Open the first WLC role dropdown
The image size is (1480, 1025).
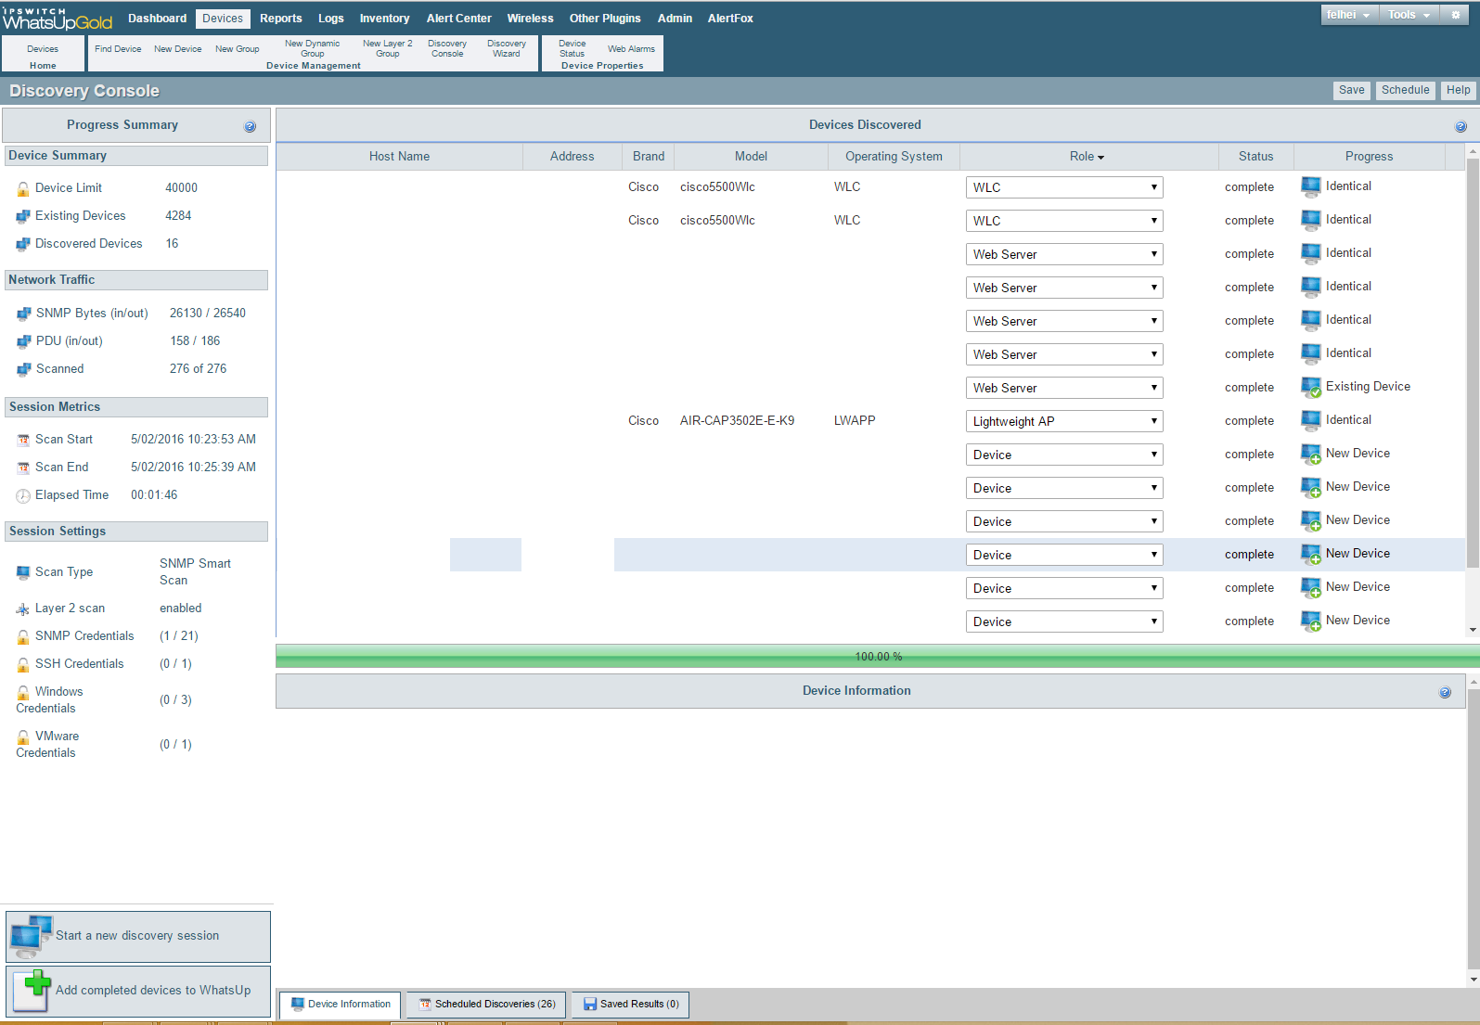coord(1064,187)
